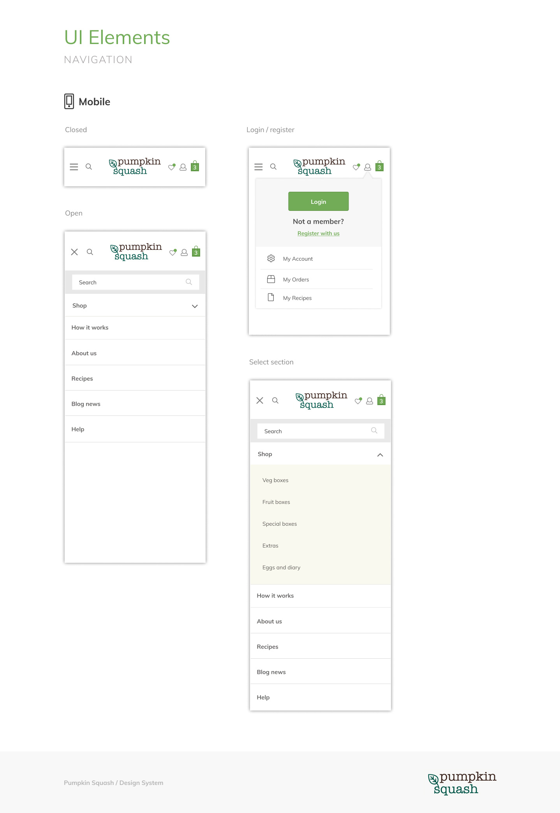Click the Mobile phone icon heading
Image resolution: width=560 pixels, height=813 pixels.
coord(69,101)
